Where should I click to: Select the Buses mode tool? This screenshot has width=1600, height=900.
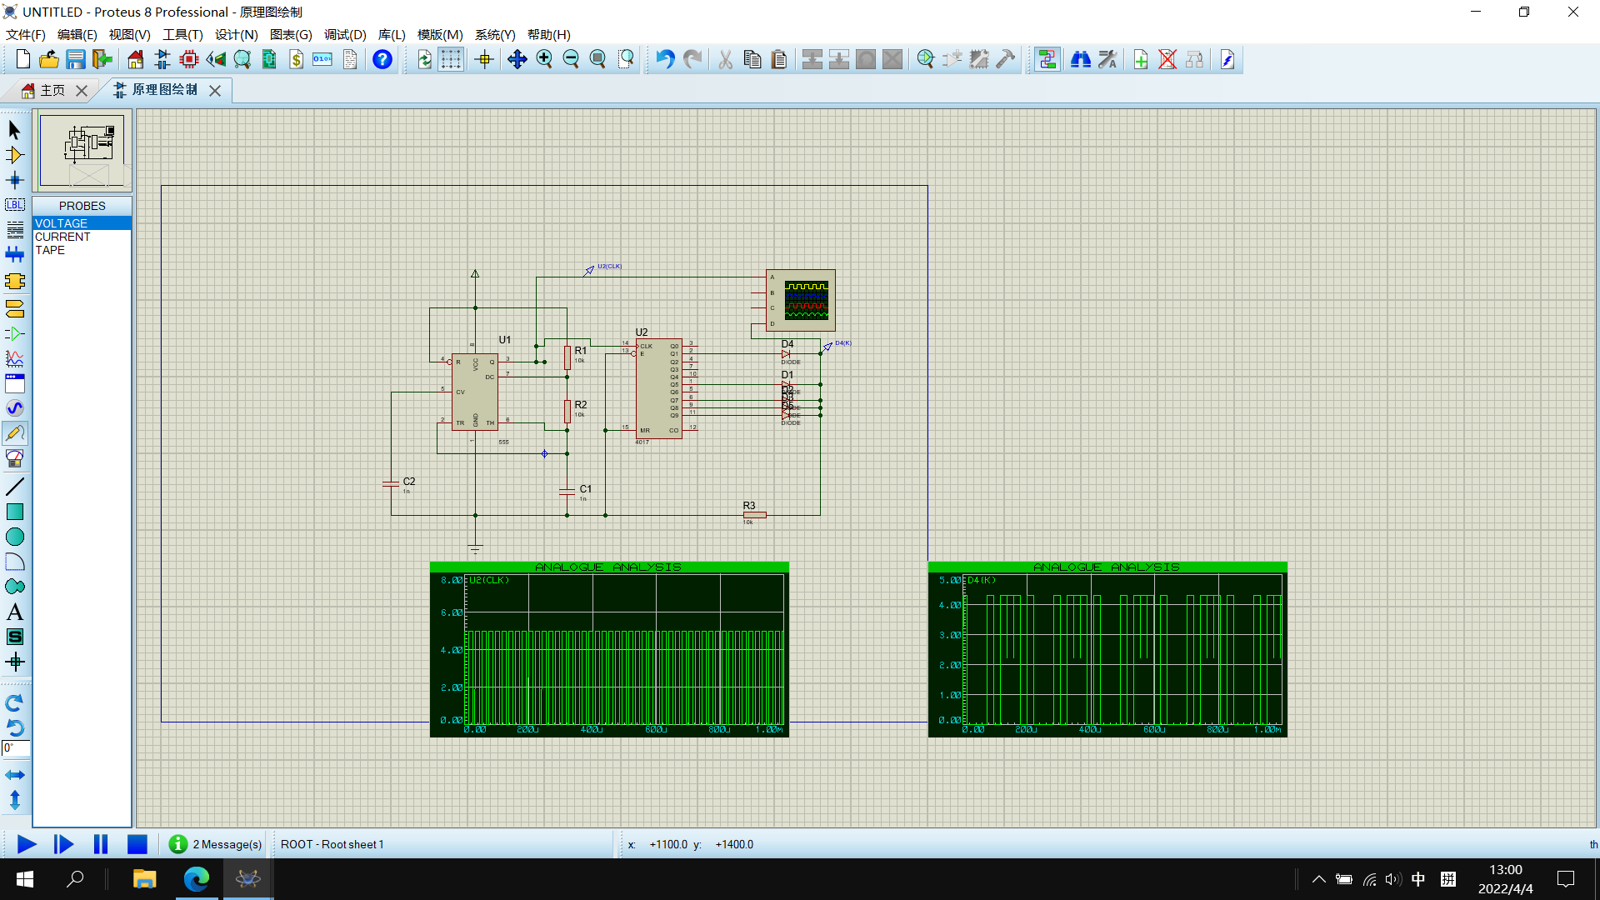[15, 255]
